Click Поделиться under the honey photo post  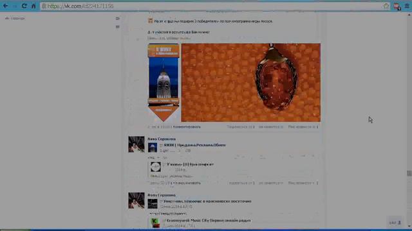pyautogui.click(x=241, y=127)
